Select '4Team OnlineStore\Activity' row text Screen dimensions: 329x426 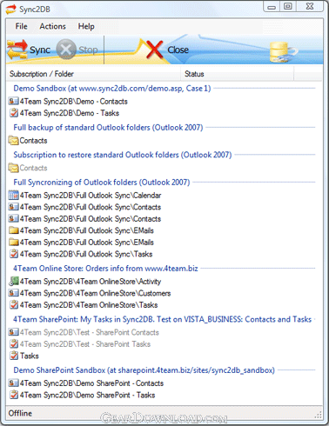click(91, 282)
